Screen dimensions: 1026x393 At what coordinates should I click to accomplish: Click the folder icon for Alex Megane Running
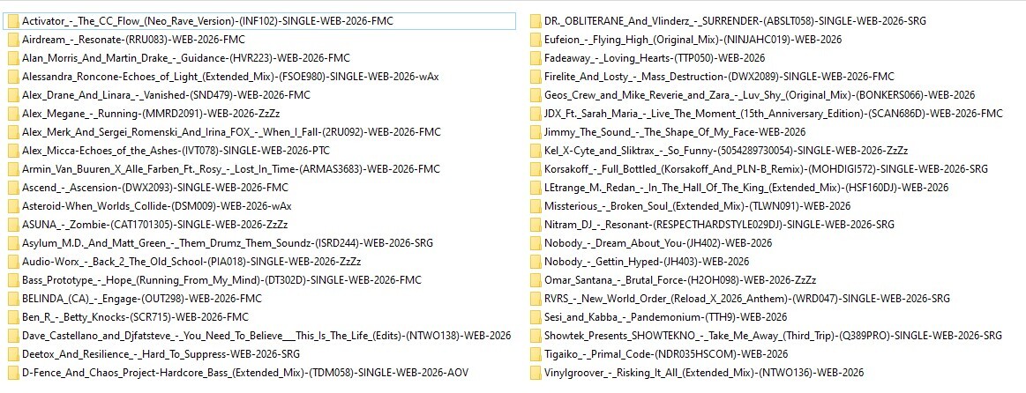click(x=14, y=113)
